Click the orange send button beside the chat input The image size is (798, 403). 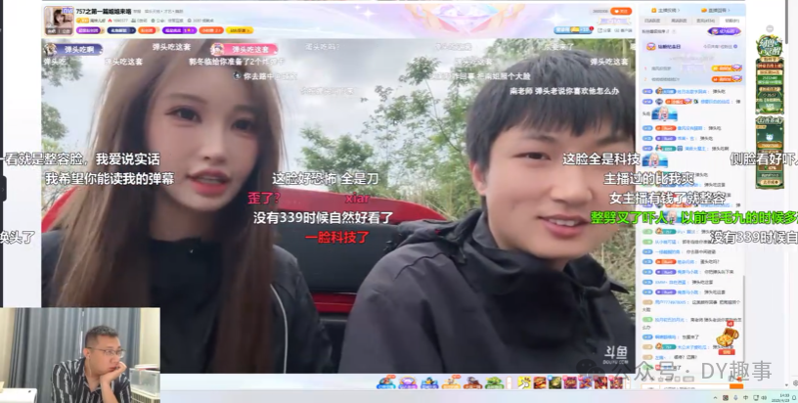(x=736, y=386)
